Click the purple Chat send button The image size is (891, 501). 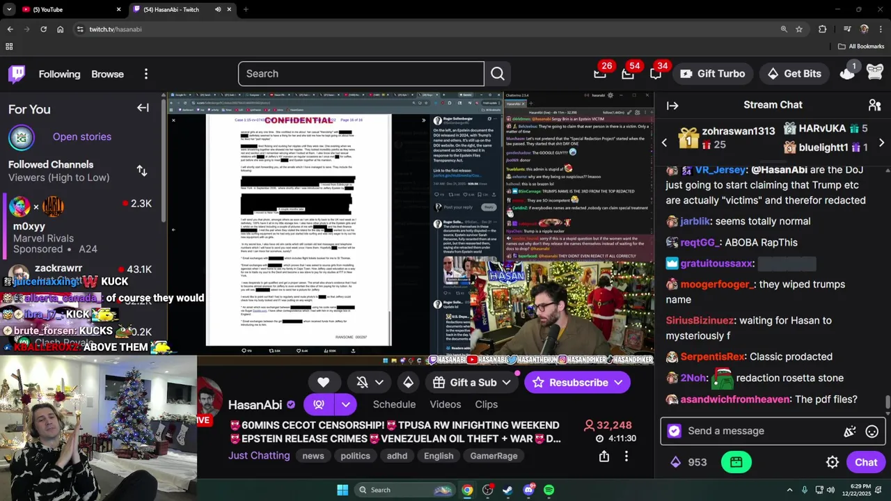tap(866, 462)
